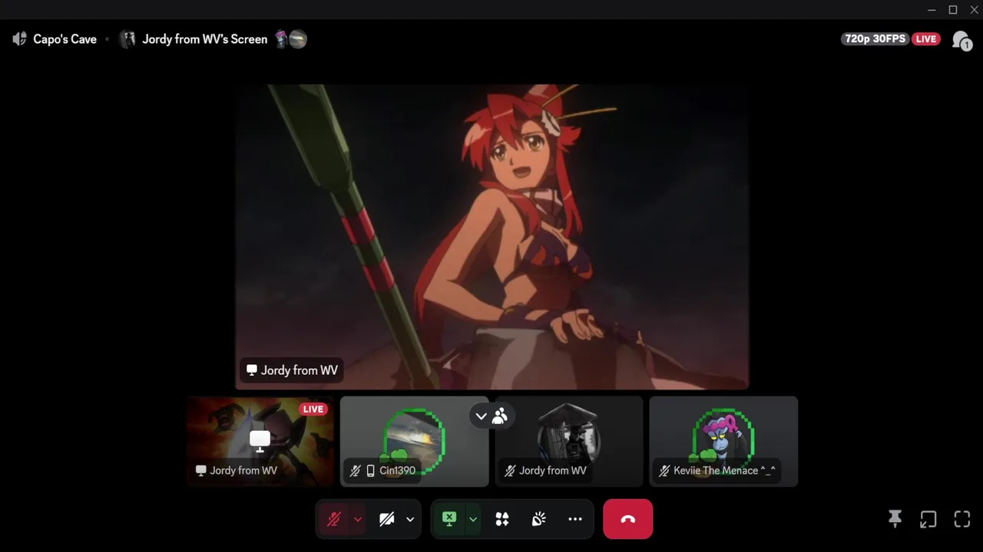Pop out the call window
Viewport: 983px width, 552px height.
(x=928, y=519)
